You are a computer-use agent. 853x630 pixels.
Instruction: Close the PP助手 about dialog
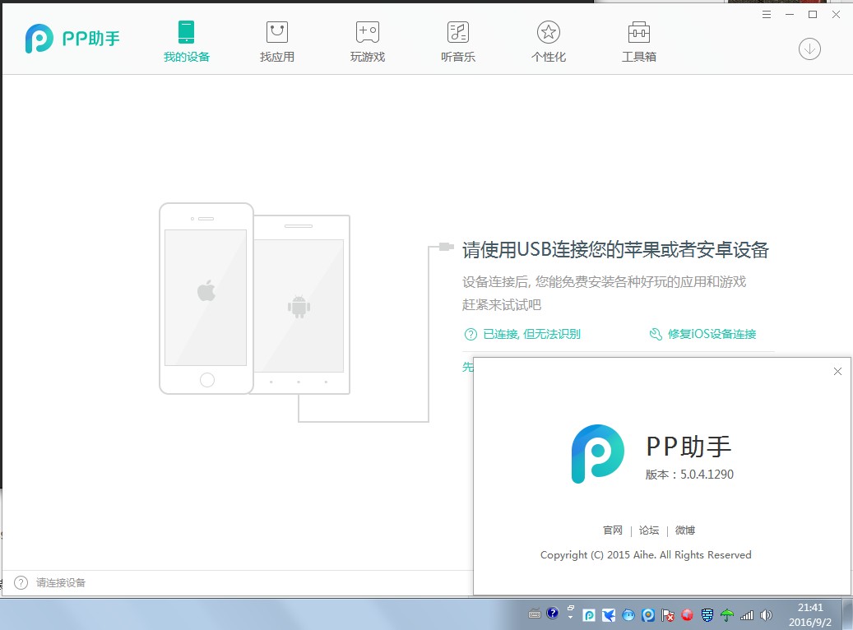(837, 371)
